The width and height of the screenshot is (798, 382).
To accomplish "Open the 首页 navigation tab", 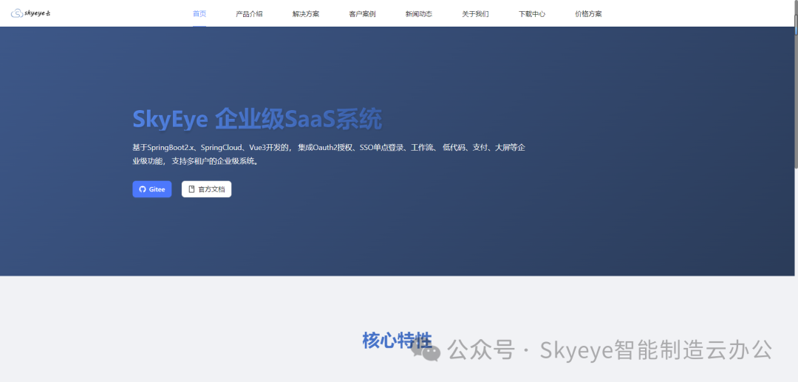I will pyautogui.click(x=199, y=14).
